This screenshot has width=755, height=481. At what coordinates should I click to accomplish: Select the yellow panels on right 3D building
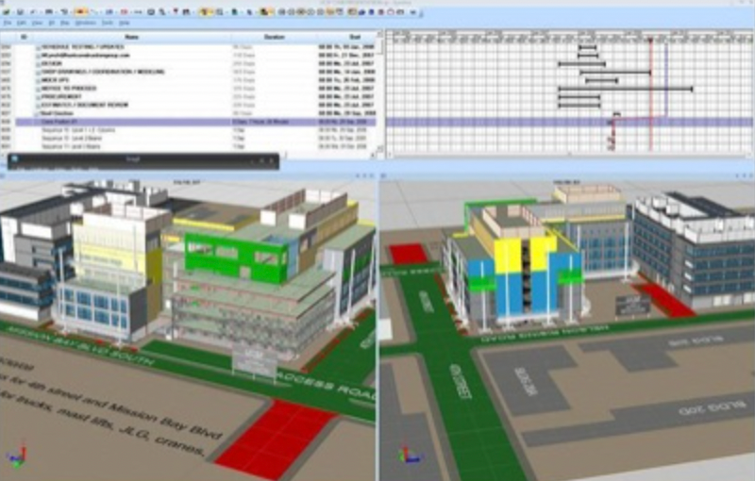coord(525,254)
